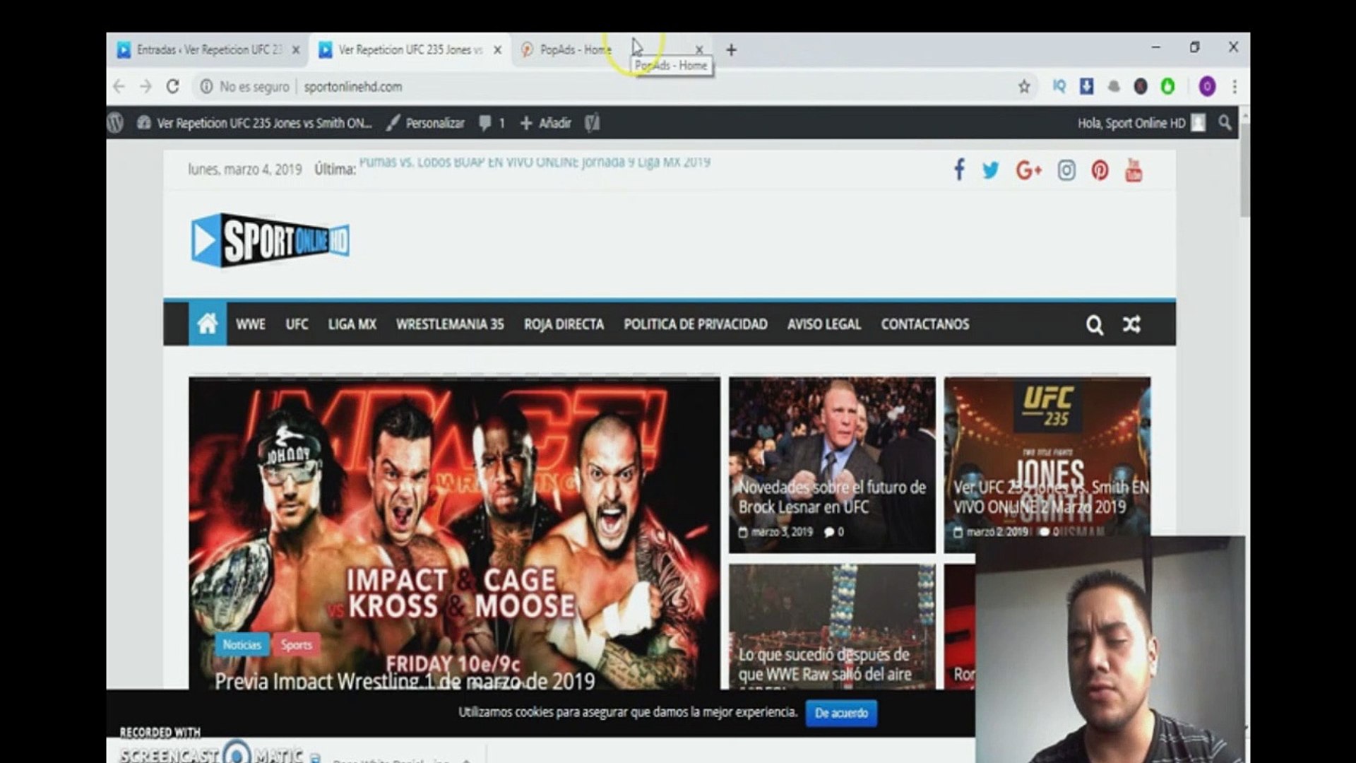Screen dimensions: 1356x763
Task: Open the Noticias category tag
Action: [242, 644]
